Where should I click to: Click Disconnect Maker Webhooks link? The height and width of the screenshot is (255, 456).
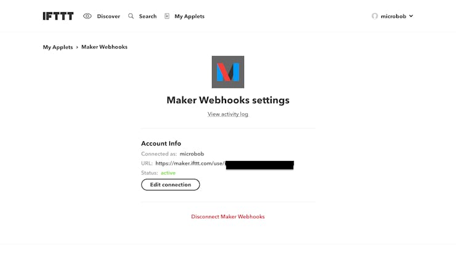228,216
